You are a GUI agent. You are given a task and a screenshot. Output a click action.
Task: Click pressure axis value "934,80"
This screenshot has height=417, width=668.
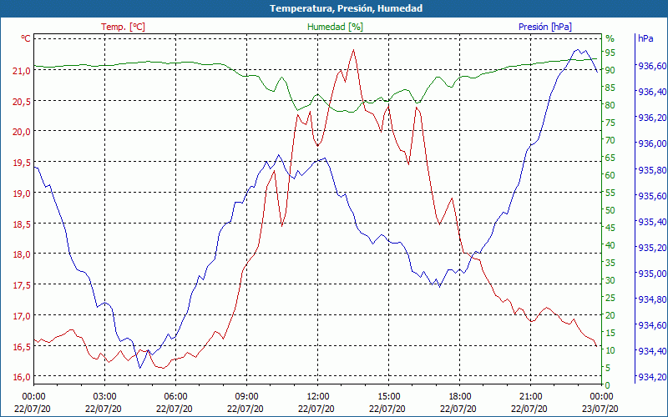[651, 299]
